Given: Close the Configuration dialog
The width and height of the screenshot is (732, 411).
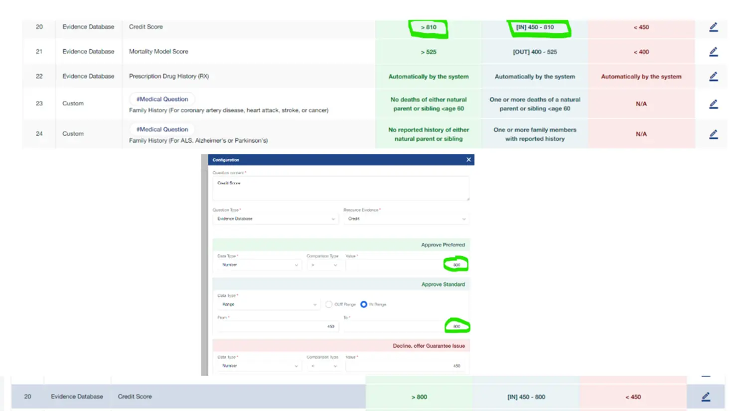Looking at the screenshot, I should pyautogui.click(x=468, y=160).
